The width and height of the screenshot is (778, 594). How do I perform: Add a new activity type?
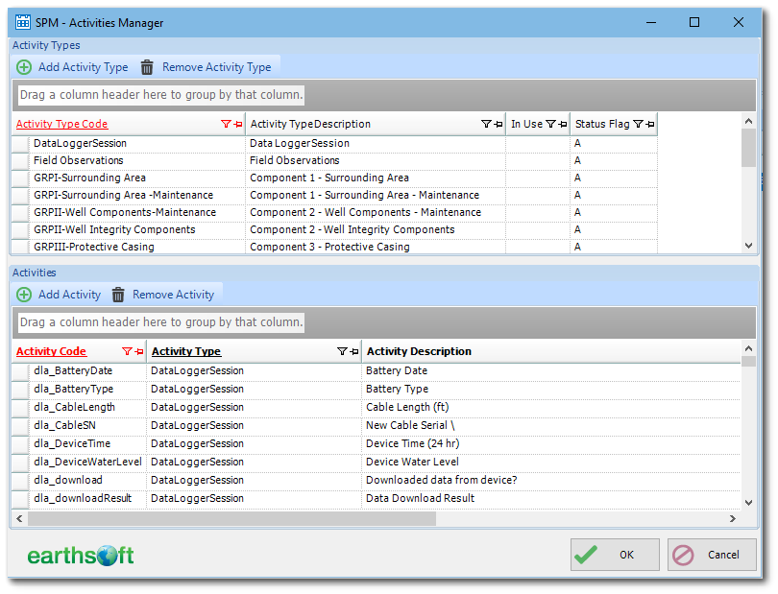(x=72, y=66)
